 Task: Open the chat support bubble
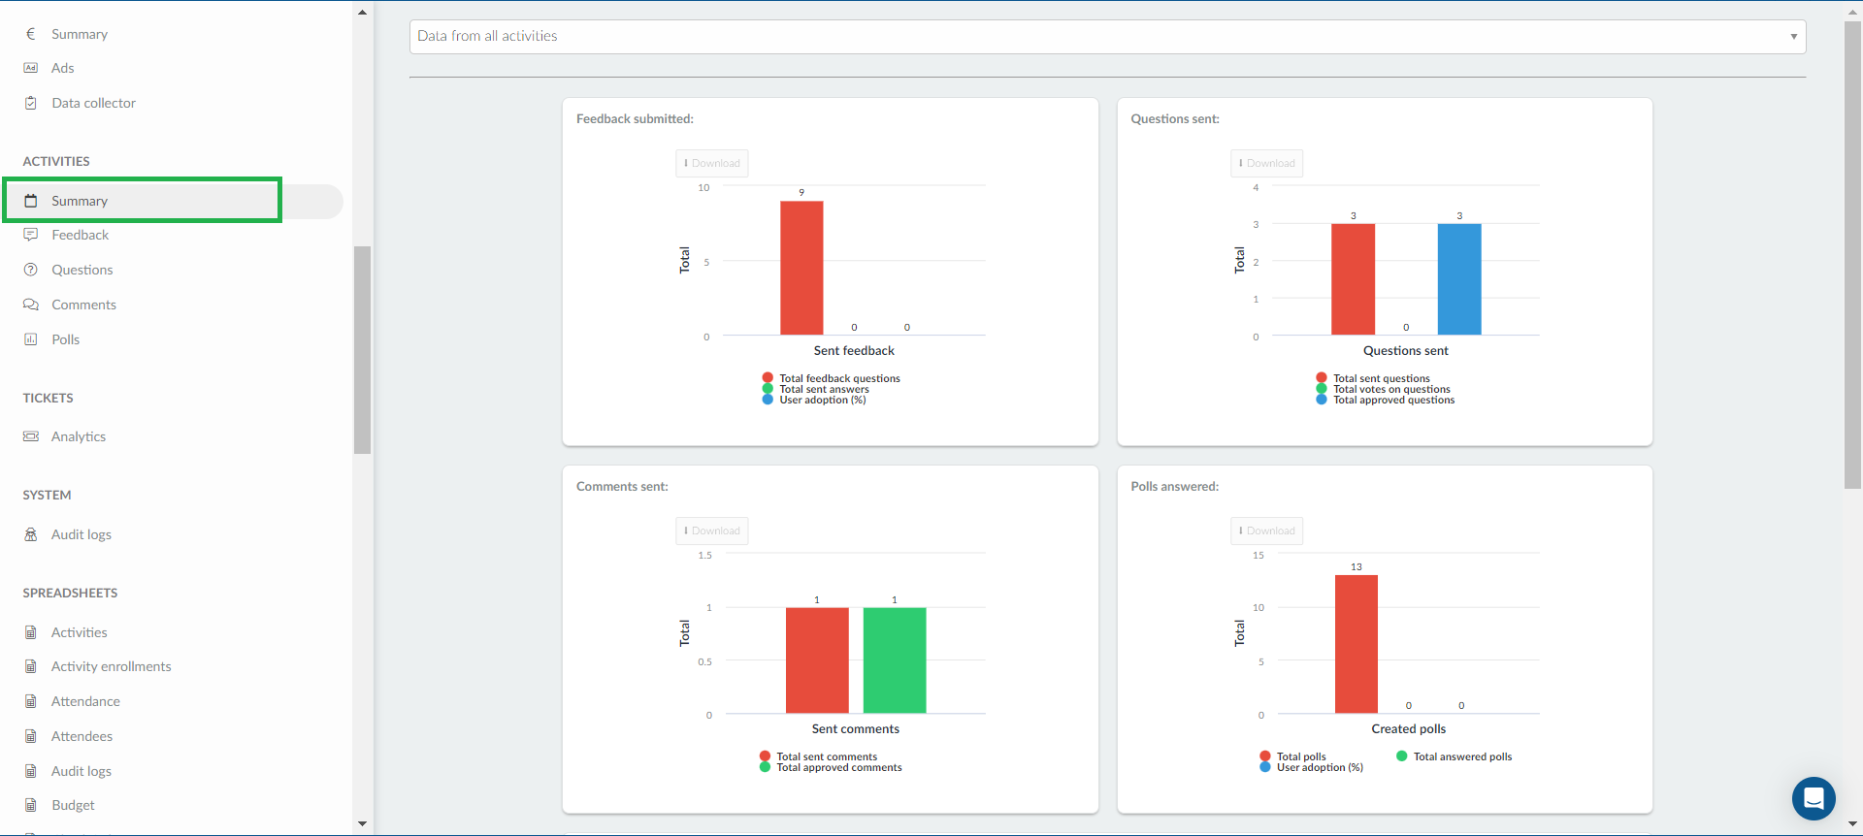[1813, 799]
